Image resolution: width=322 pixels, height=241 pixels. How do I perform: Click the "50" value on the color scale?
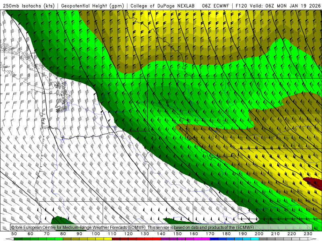point(14,234)
